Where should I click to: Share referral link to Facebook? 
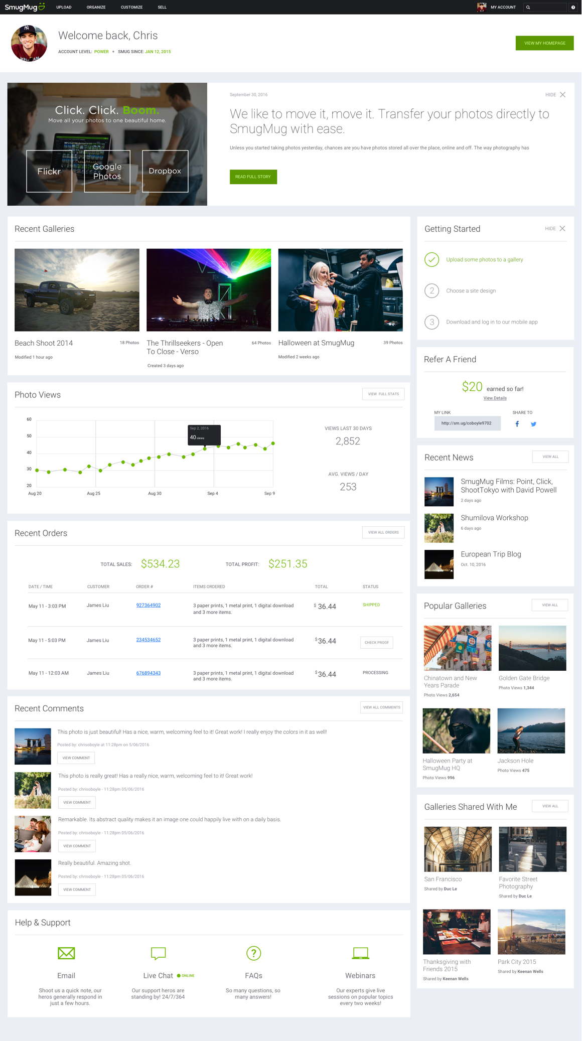click(517, 424)
